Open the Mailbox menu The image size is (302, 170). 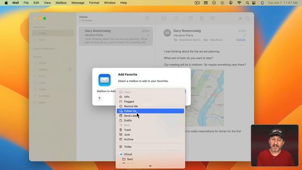coord(61,3)
